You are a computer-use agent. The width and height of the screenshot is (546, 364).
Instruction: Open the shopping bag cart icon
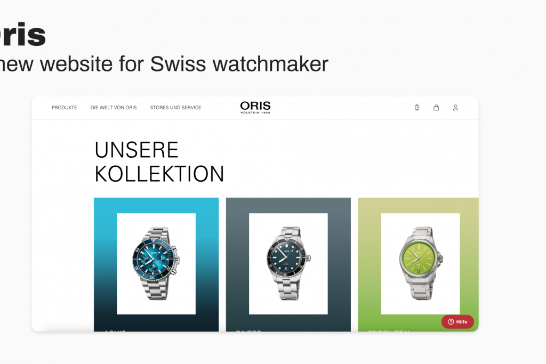pos(436,108)
